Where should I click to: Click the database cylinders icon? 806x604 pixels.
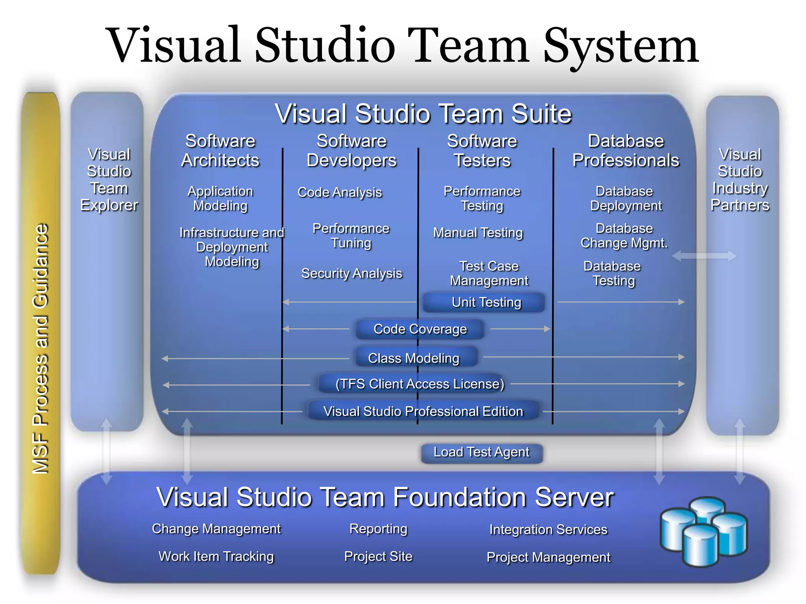tap(703, 532)
